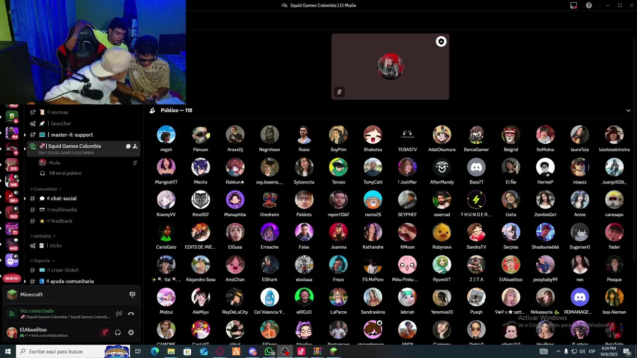Open the nicks channel
Image resolution: width=637 pixels, height=358 pixels.
(x=83, y=246)
